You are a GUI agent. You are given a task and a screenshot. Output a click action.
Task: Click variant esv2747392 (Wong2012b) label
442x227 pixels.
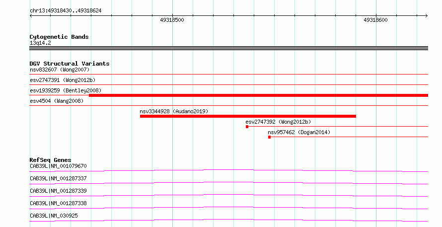pos(278,122)
